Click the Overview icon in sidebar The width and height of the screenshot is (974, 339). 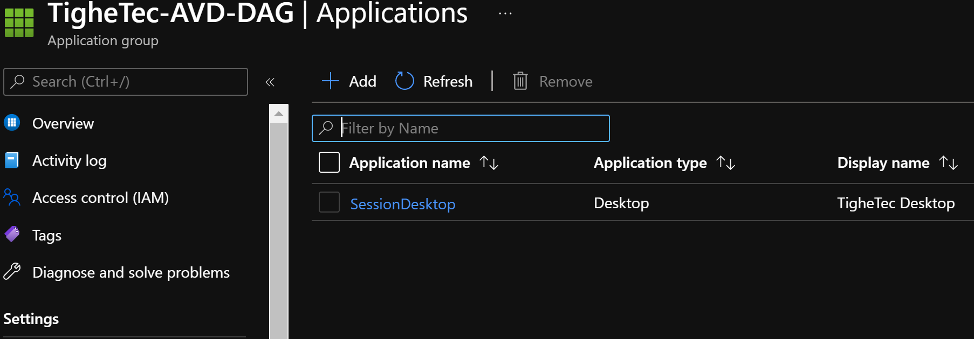point(12,123)
